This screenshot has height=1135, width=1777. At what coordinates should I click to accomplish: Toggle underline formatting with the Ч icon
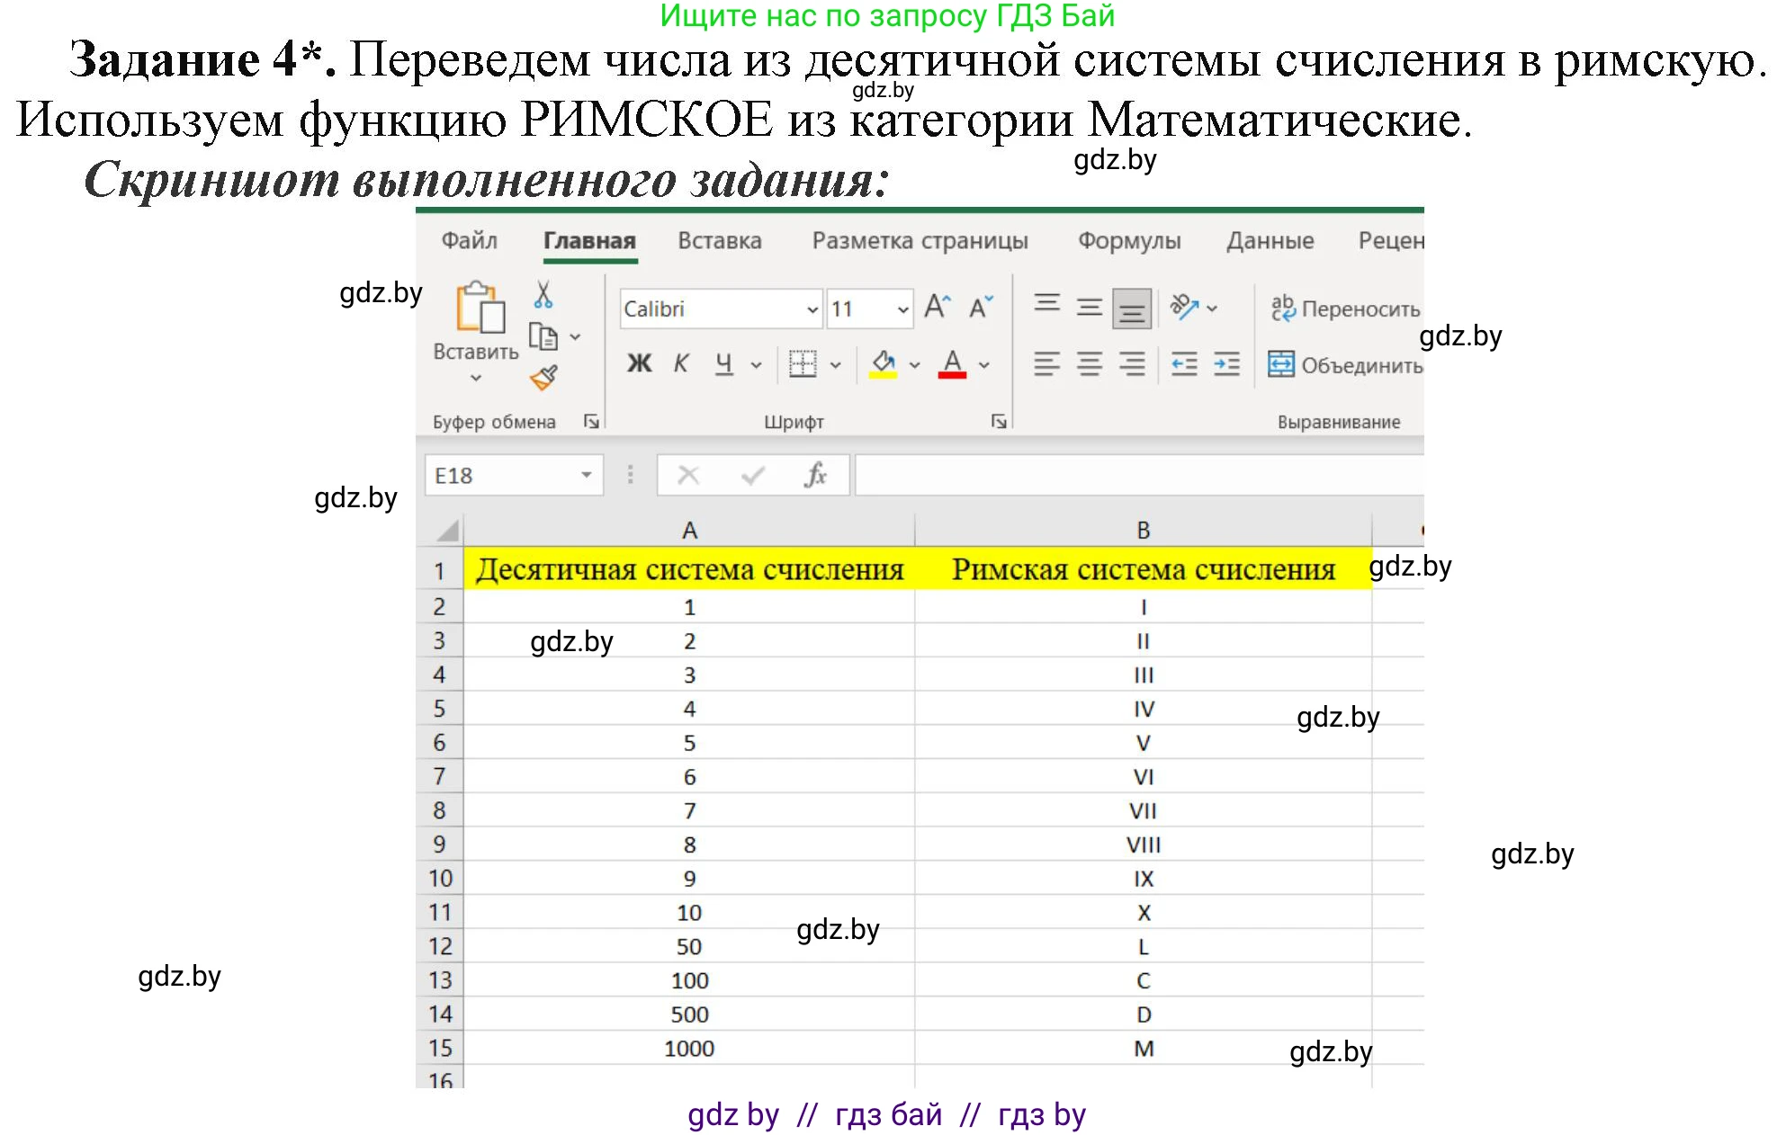click(x=722, y=364)
